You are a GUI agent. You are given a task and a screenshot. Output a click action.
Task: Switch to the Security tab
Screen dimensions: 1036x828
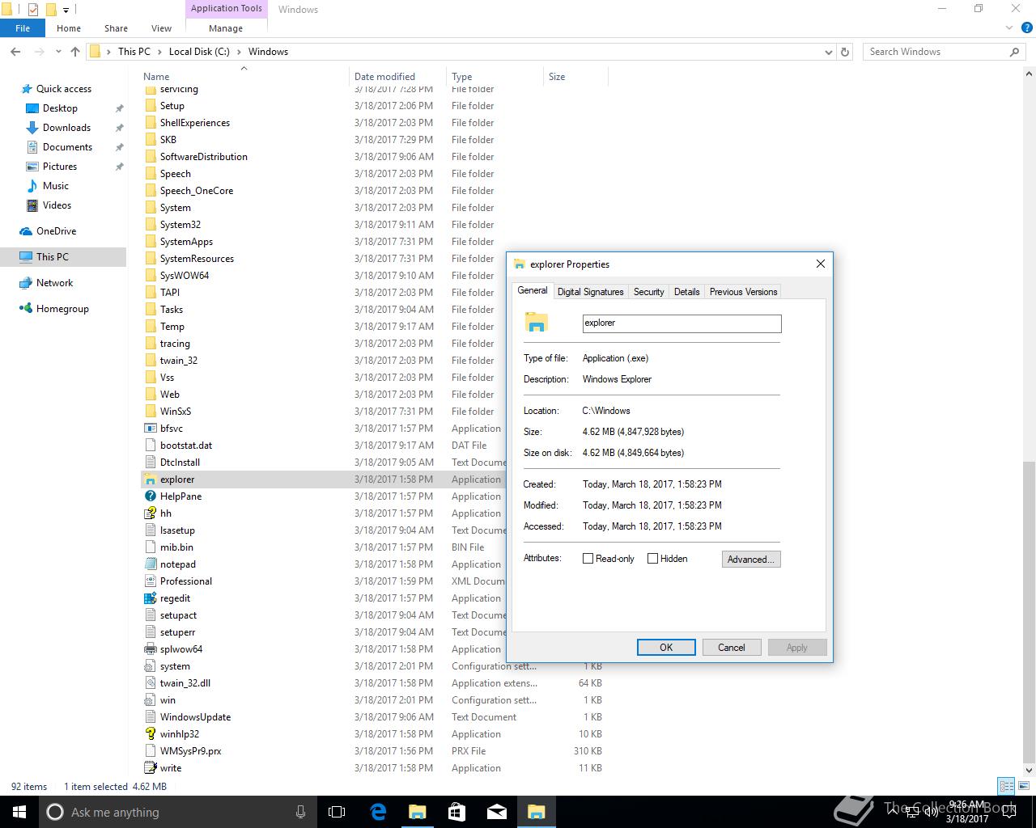pos(649,292)
